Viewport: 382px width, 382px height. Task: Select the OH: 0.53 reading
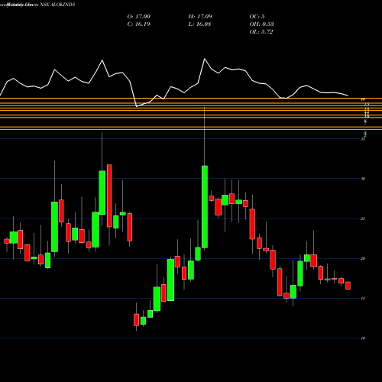click(262, 24)
